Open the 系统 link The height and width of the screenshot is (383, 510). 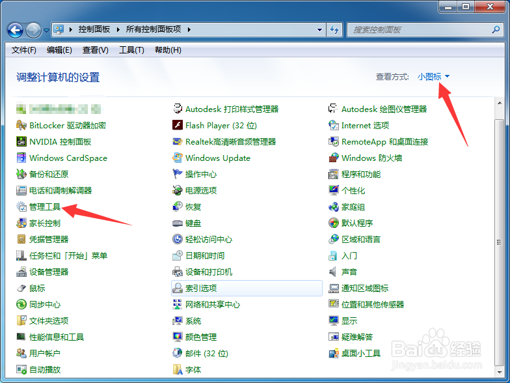(x=193, y=320)
